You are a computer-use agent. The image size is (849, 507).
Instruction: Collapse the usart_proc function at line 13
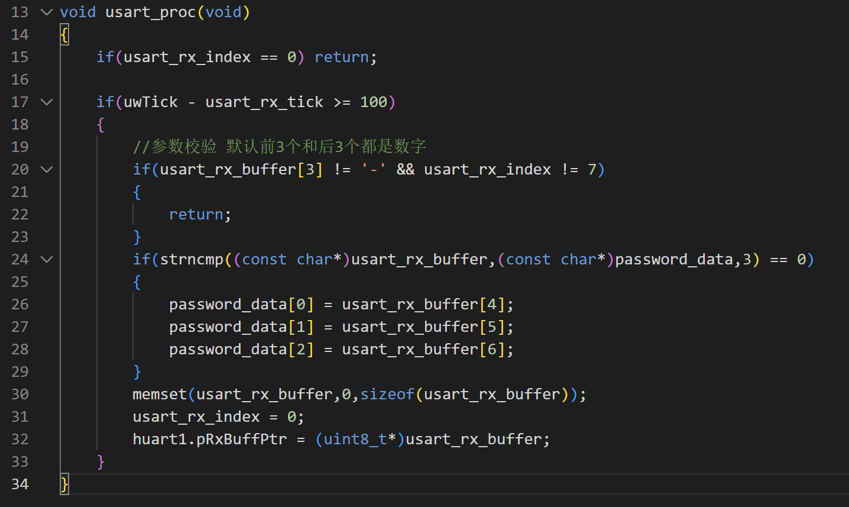coord(47,12)
